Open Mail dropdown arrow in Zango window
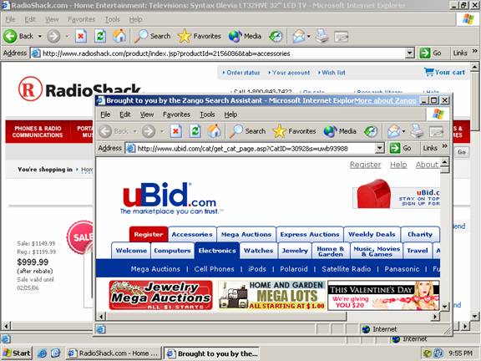The image size is (481, 361). pos(403,131)
